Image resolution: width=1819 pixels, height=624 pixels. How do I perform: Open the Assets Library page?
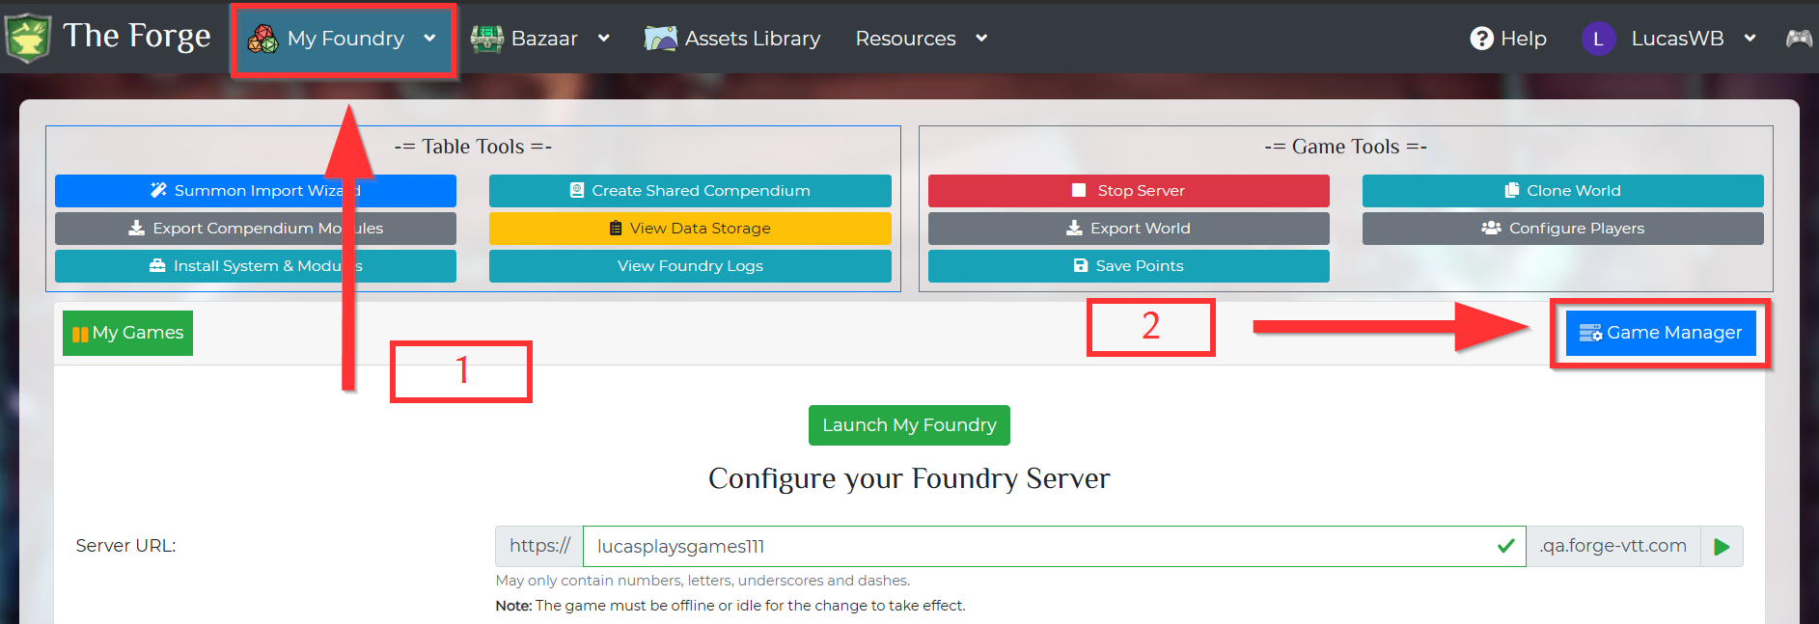click(732, 39)
